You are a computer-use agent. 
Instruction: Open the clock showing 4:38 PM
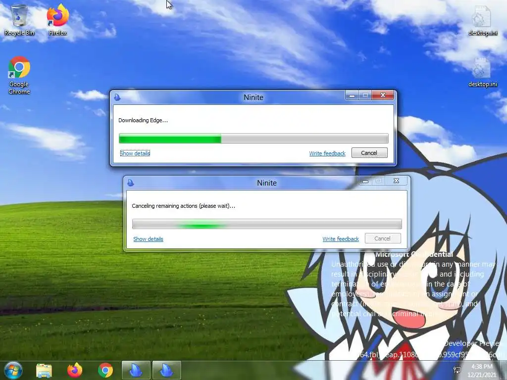point(482,370)
